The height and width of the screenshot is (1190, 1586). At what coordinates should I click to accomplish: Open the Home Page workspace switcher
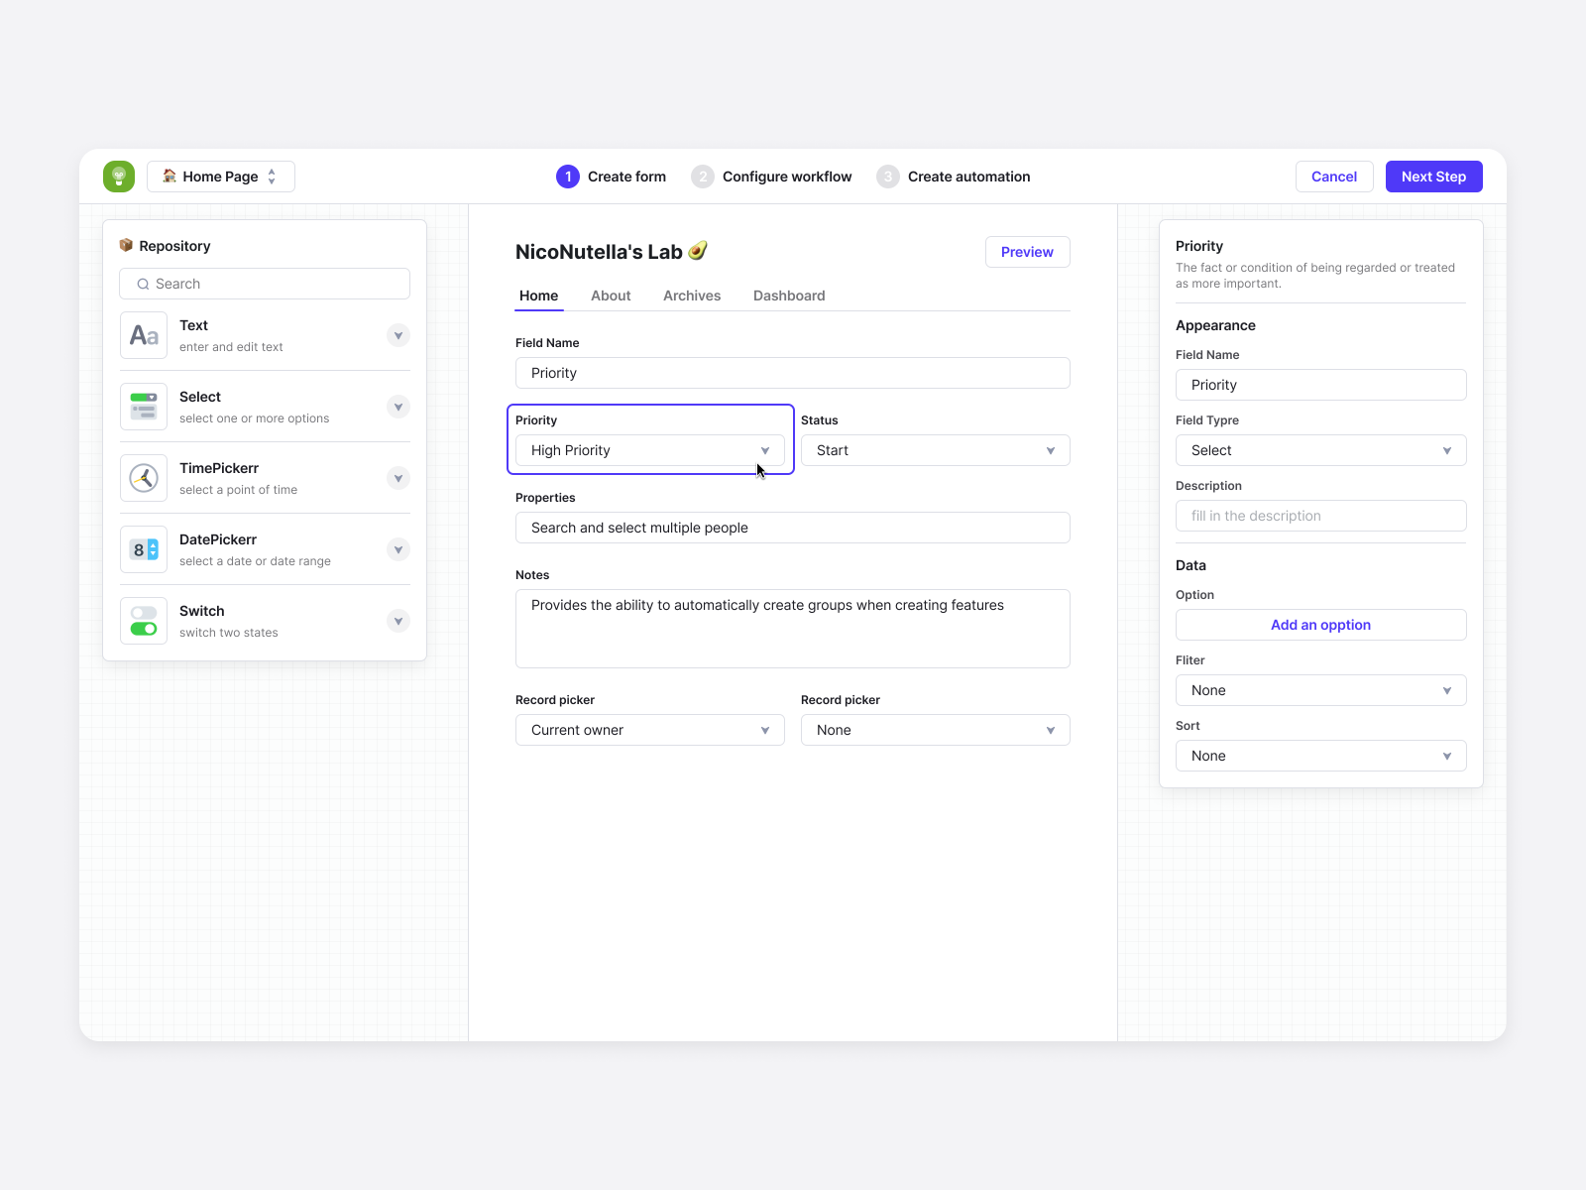[x=220, y=176]
